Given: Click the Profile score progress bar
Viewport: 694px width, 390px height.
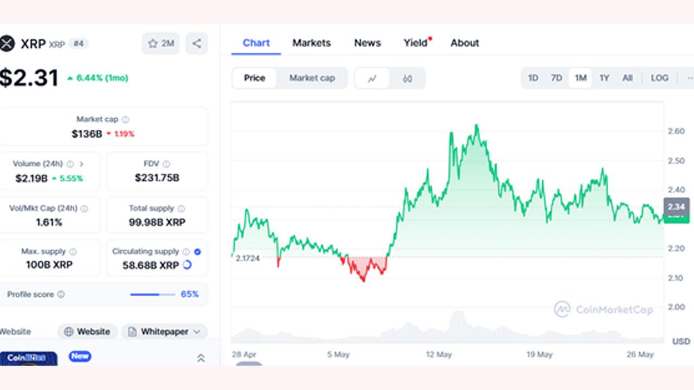Looking at the screenshot, I should 152,295.
